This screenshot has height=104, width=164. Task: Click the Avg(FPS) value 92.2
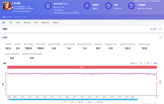[x=8, y=48]
